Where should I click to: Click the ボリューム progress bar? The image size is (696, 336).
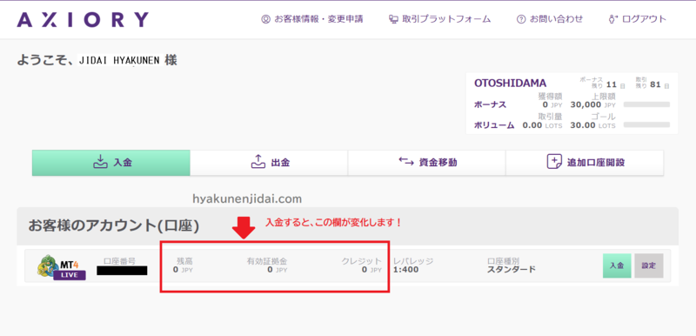[x=646, y=124]
